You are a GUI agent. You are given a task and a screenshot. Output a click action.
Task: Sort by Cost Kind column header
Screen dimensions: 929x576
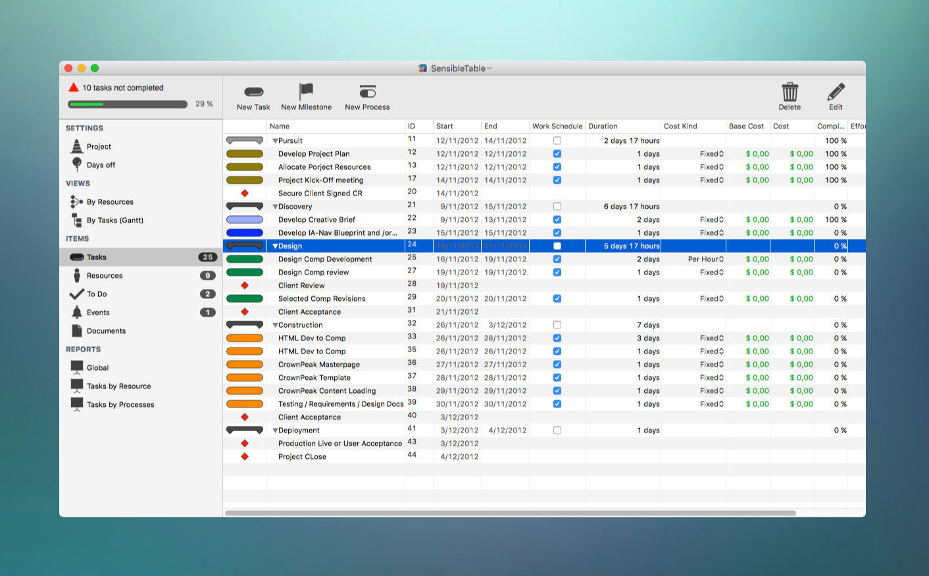693,126
